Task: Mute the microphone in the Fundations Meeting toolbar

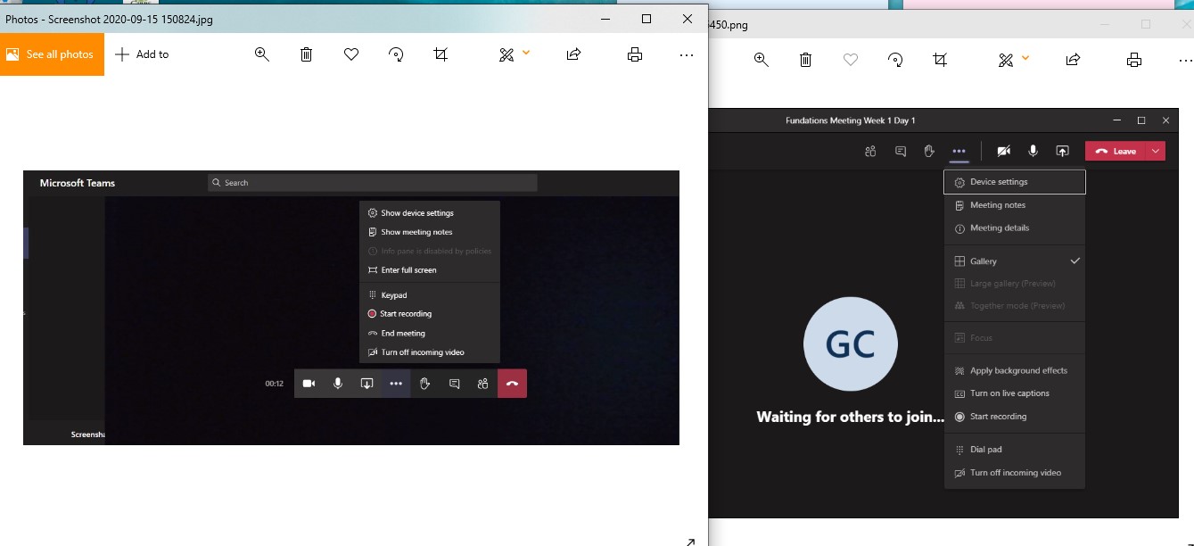Action: tap(1033, 152)
